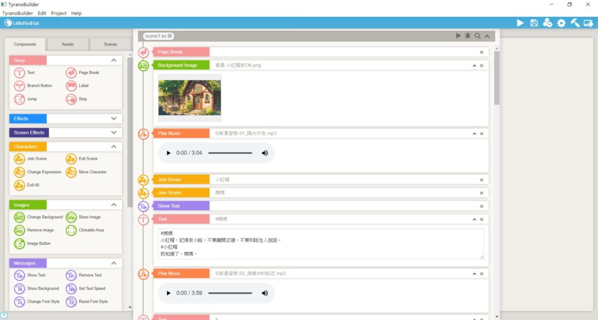Select the Move Character component

[x=86, y=172]
